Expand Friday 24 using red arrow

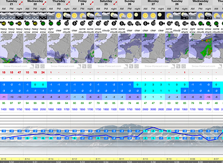(92, 3)
